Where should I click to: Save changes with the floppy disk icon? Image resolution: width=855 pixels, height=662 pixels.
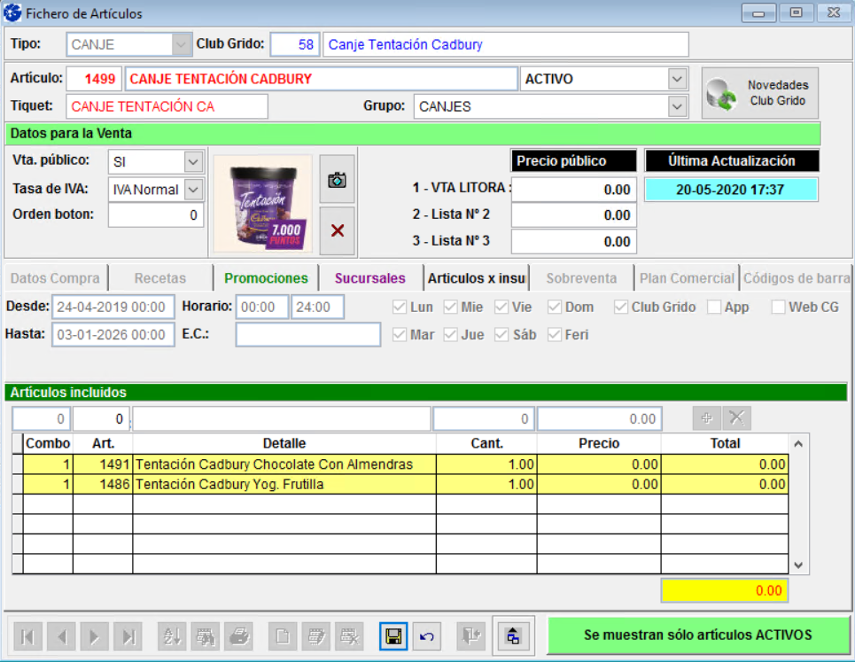click(393, 636)
